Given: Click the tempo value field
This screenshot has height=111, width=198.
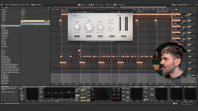Looking at the screenshot, I should pos(13,5).
